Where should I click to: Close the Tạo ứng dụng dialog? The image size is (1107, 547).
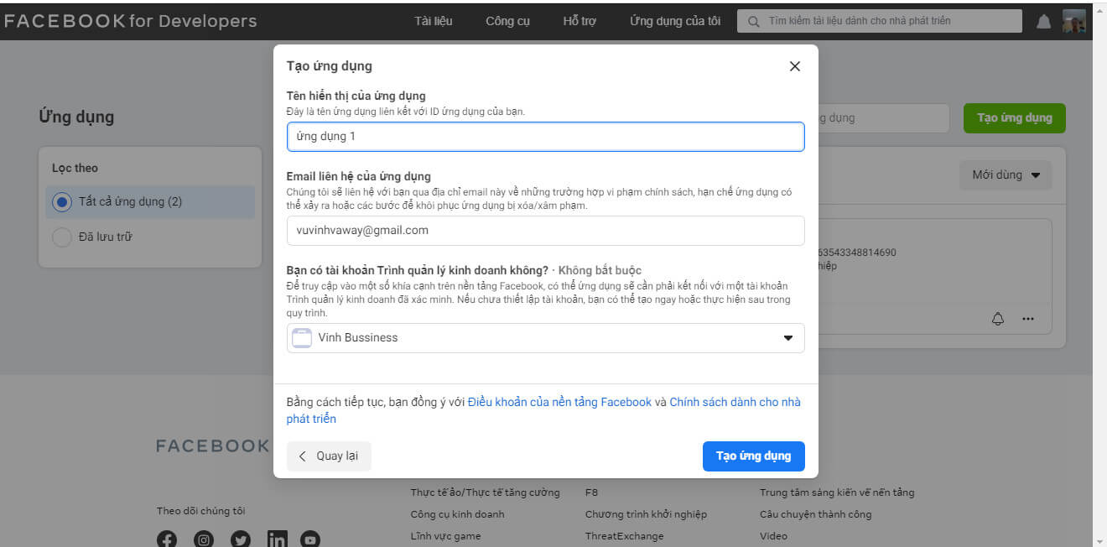pyautogui.click(x=795, y=66)
